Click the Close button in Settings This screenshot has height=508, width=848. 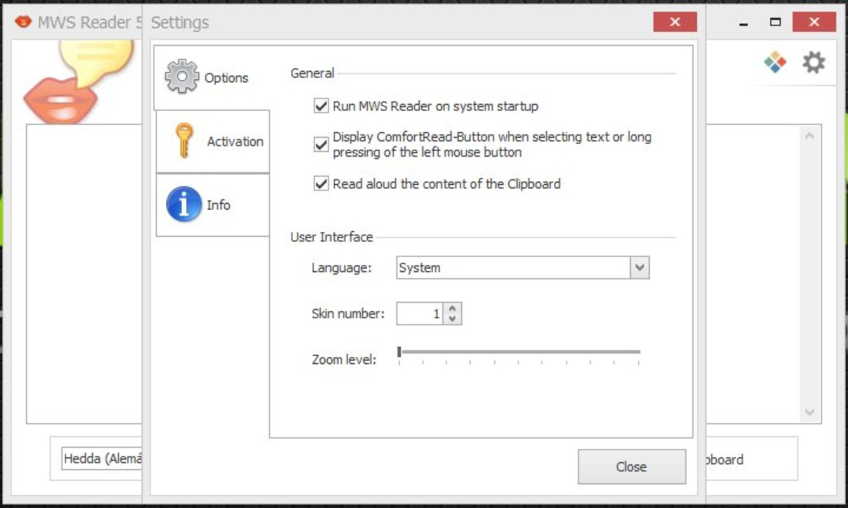631,467
